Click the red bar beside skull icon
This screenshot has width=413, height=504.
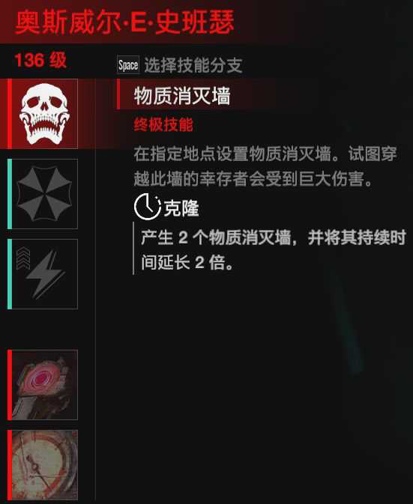10,114
